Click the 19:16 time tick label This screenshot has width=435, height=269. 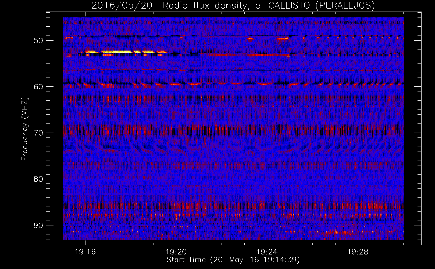(85, 252)
